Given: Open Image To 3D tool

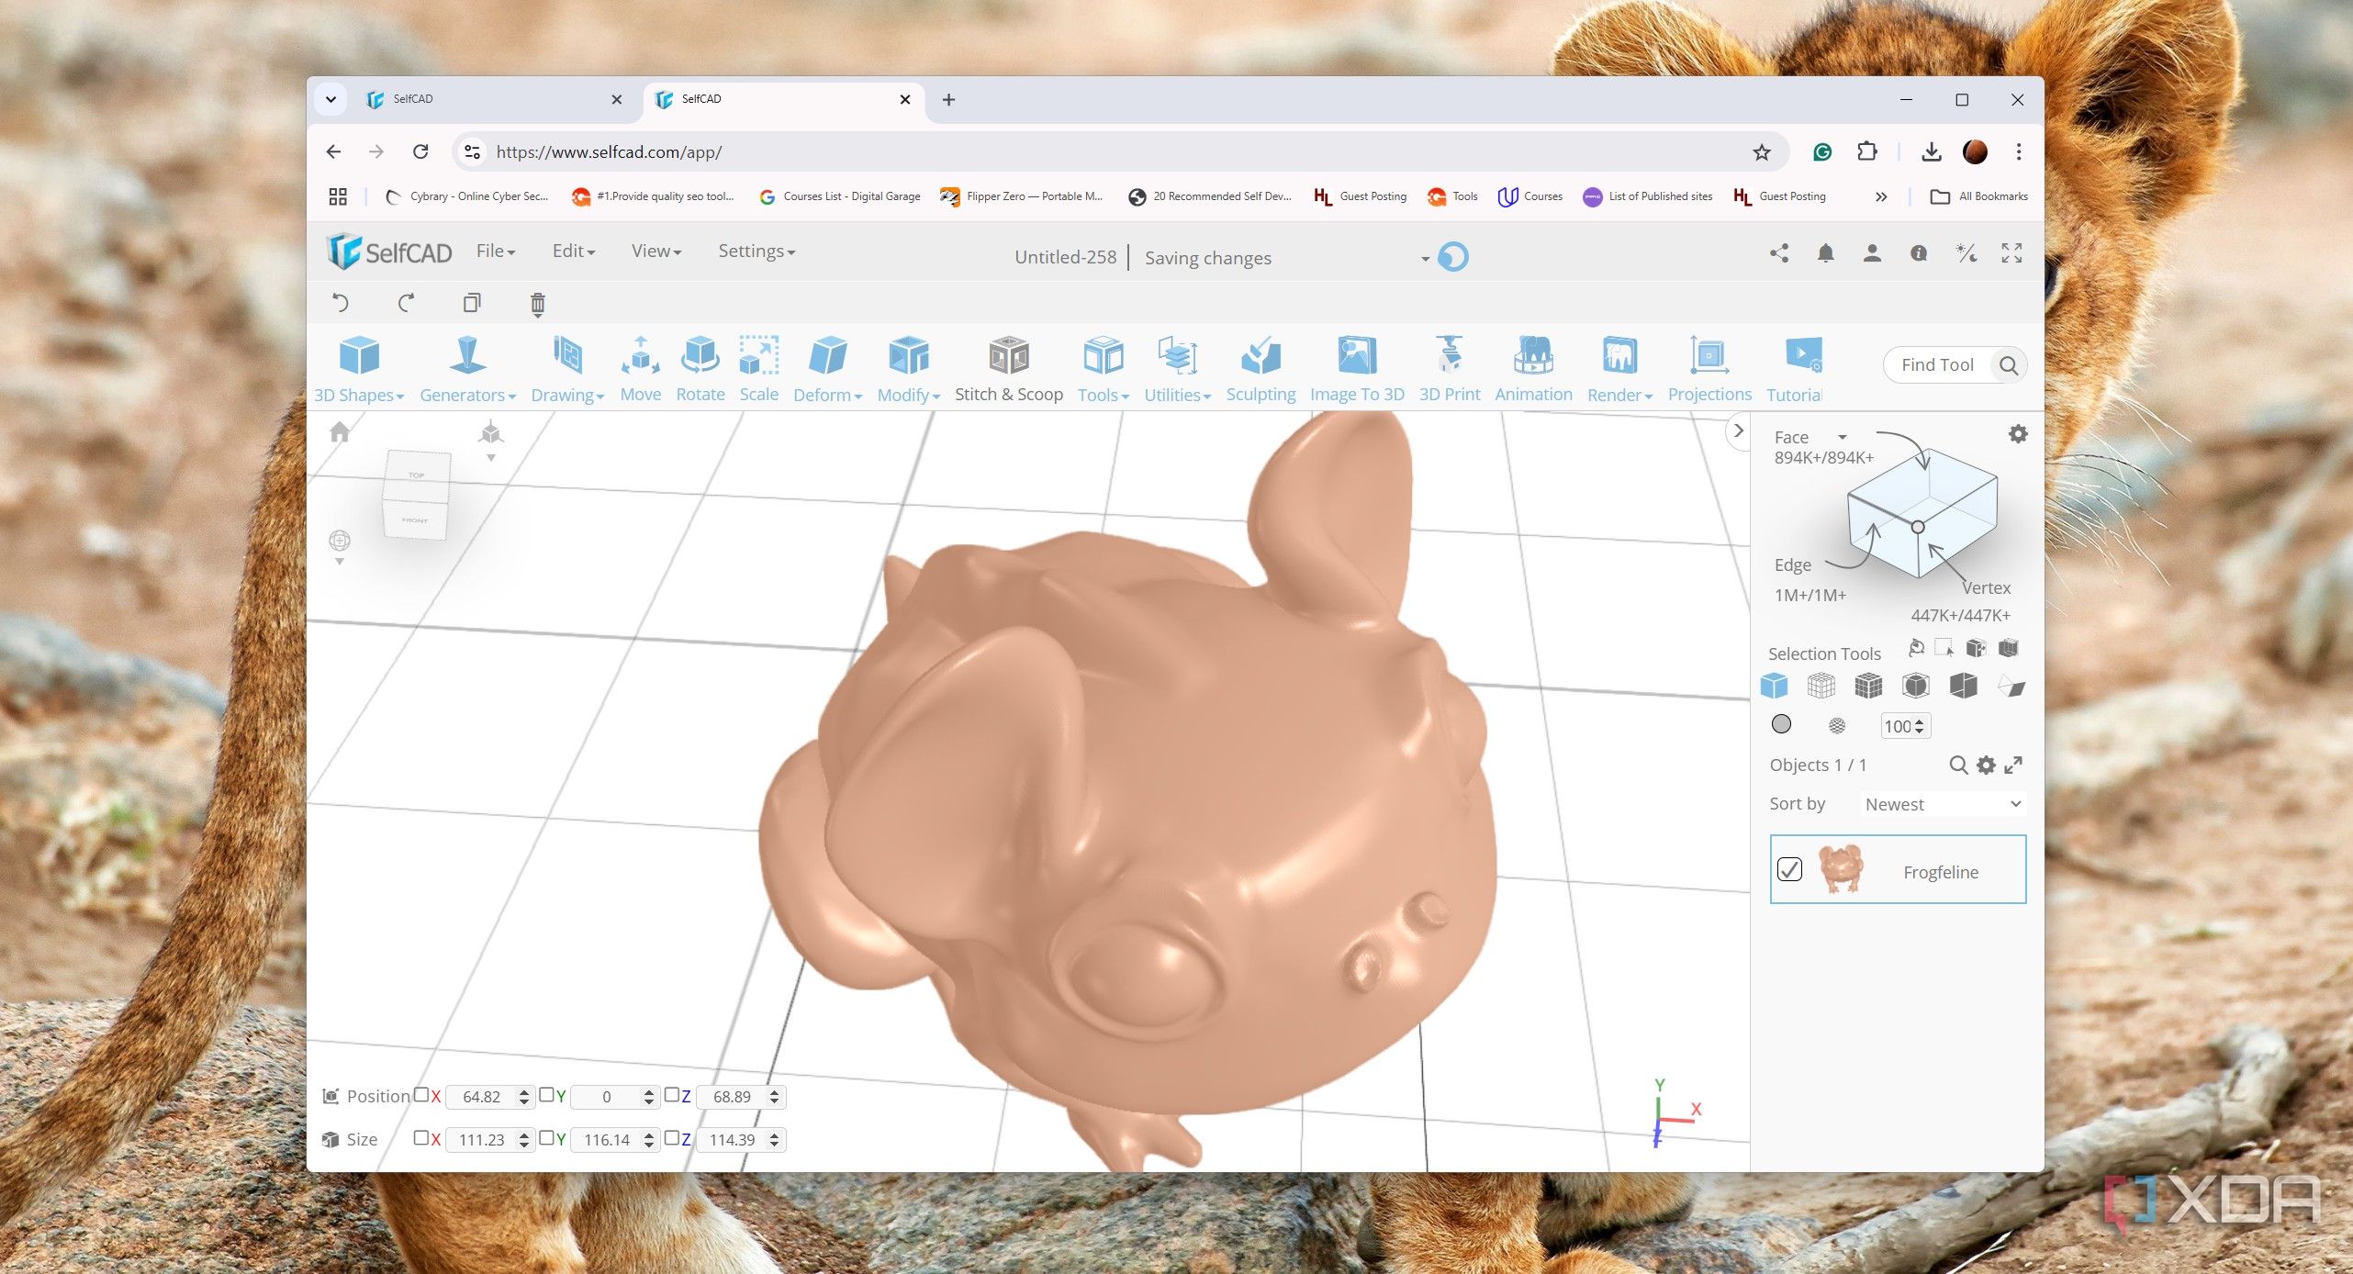Looking at the screenshot, I should [1356, 369].
